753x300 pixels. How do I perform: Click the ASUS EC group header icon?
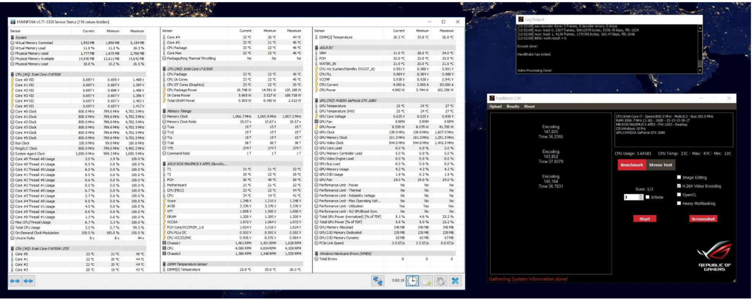click(x=316, y=48)
